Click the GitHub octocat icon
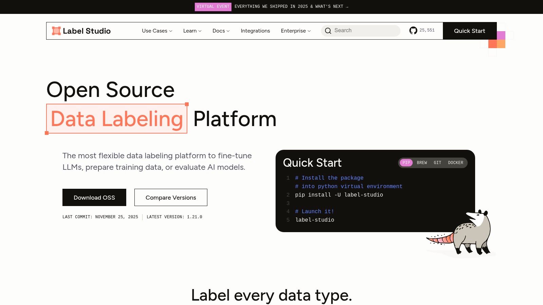The width and height of the screenshot is (543, 305). tap(413, 30)
